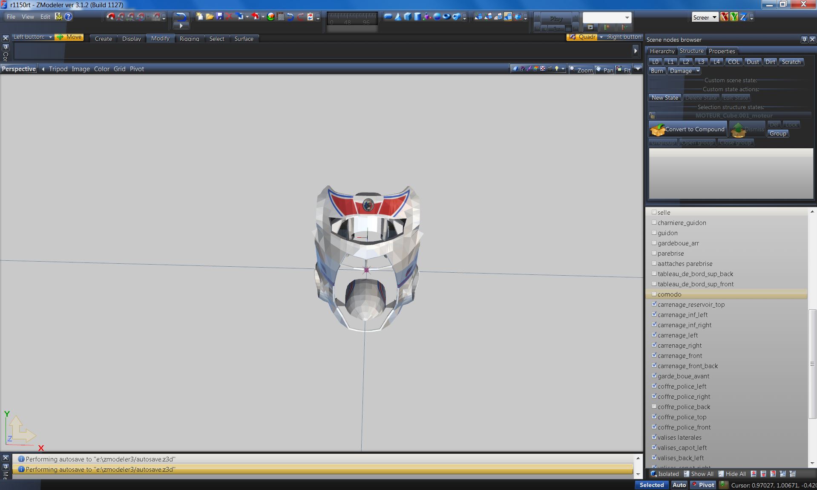
Task: Select the Pan viewport tool
Action: (x=604, y=70)
